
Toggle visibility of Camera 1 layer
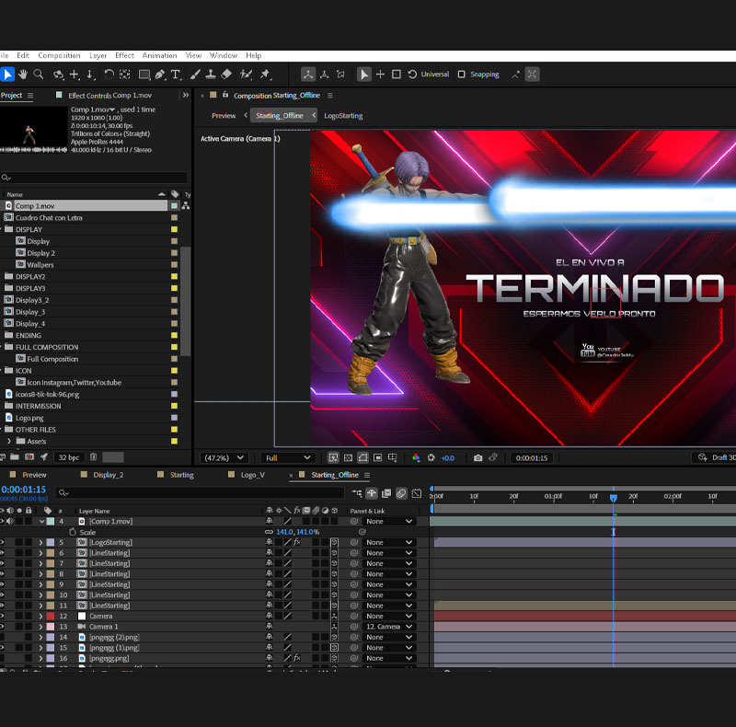[2, 627]
